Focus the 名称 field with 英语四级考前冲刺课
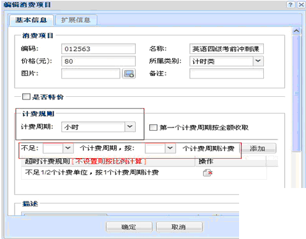Screen dimensions: 306x239 tap(226, 49)
